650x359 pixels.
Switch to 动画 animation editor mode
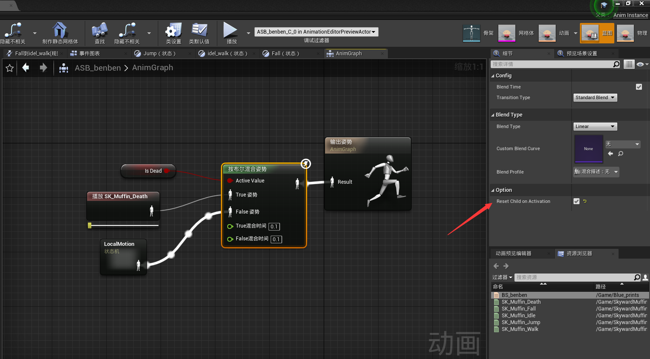(x=547, y=33)
